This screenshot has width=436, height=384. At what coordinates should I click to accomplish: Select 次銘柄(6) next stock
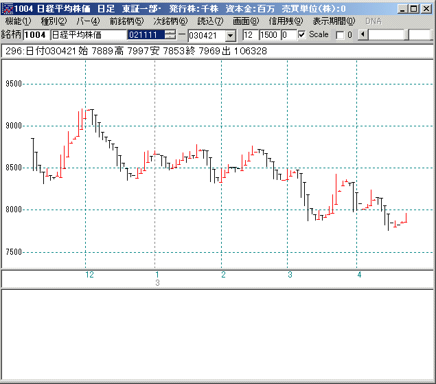[170, 21]
